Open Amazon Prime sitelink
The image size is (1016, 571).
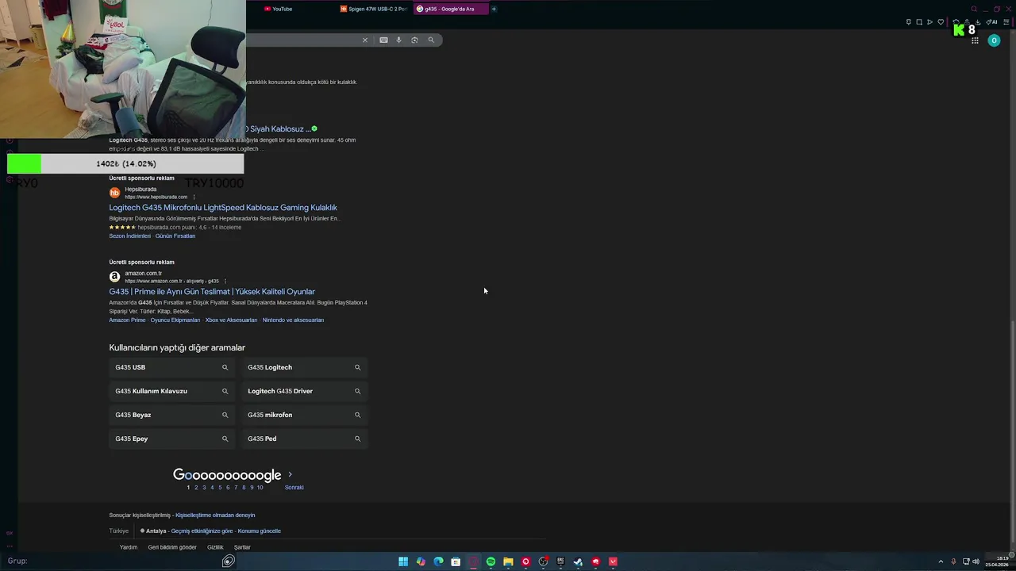[127, 320]
